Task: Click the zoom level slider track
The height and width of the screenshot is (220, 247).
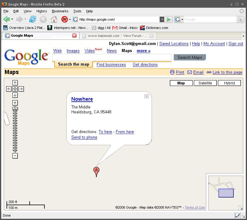Action: pos(15,131)
